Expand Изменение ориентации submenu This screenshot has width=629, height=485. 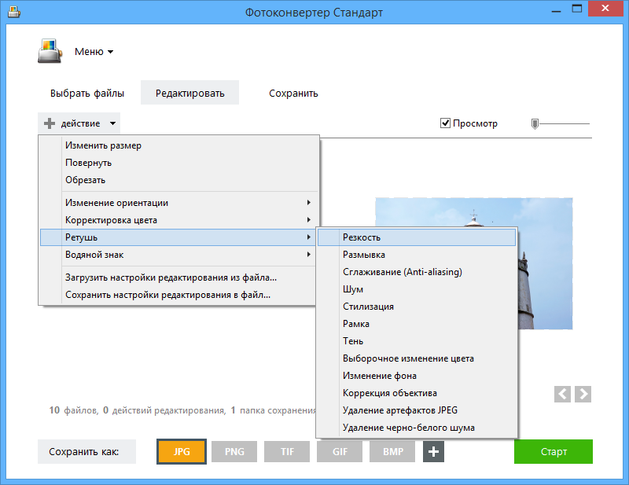(179, 203)
